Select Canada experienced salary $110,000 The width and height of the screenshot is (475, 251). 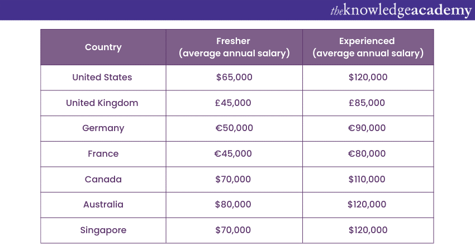(x=367, y=180)
